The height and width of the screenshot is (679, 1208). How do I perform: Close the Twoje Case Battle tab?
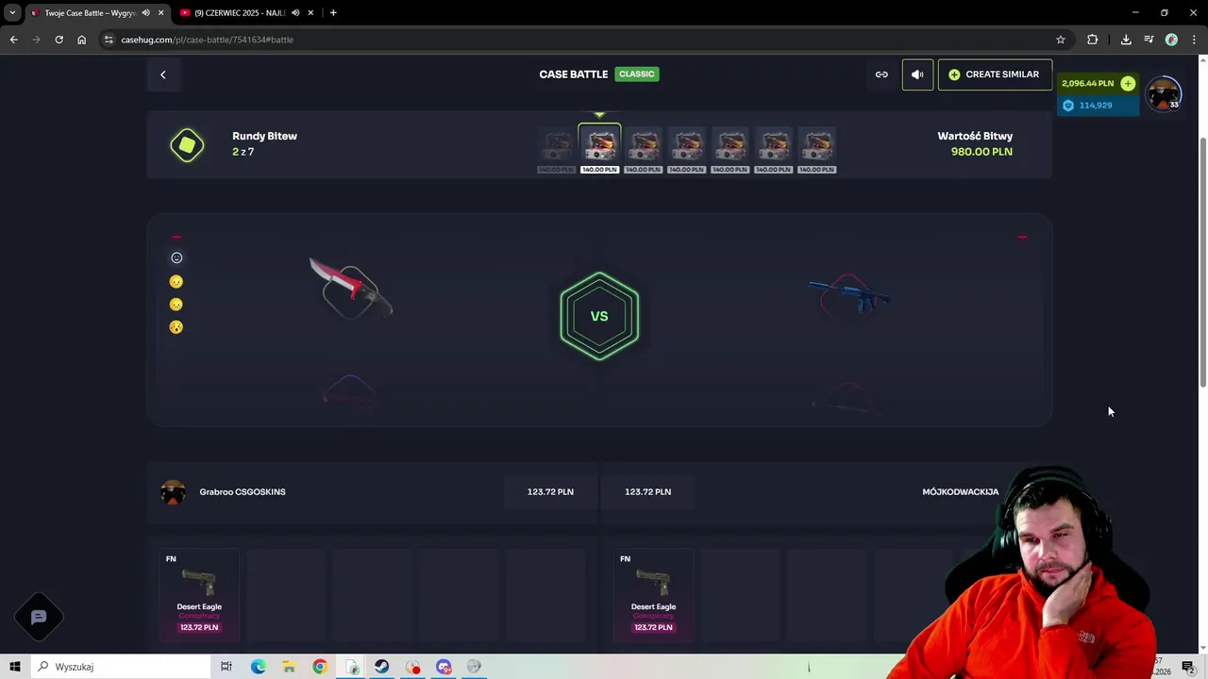click(x=160, y=13)
